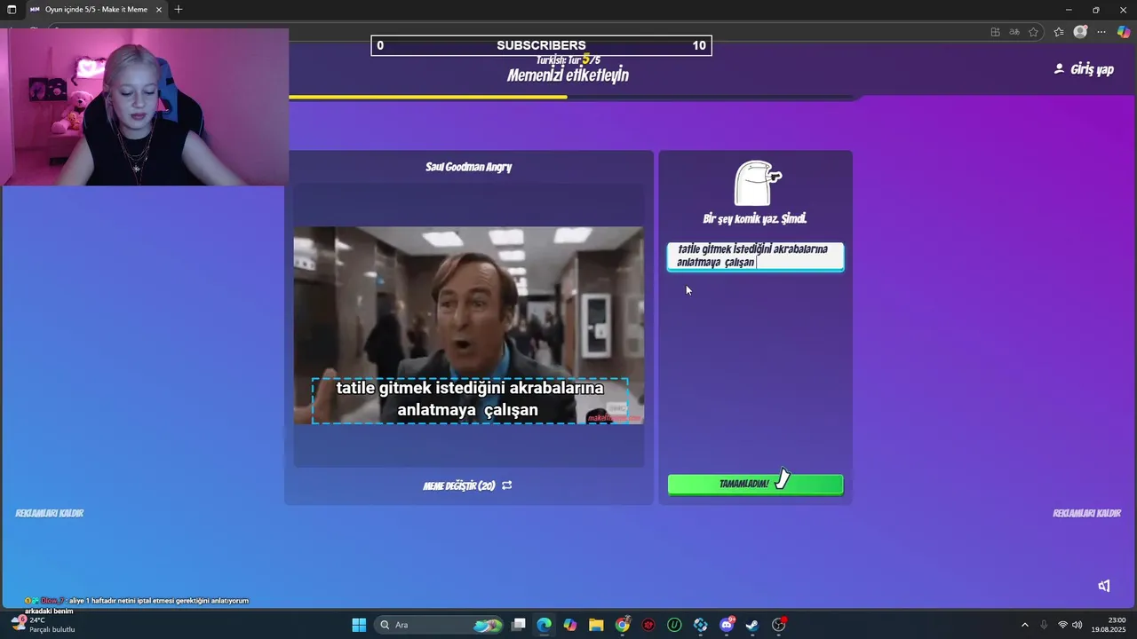Open the weather widget showing 24°C
The width and height of the screenshot is (1137, 639).
click(43, 625)
